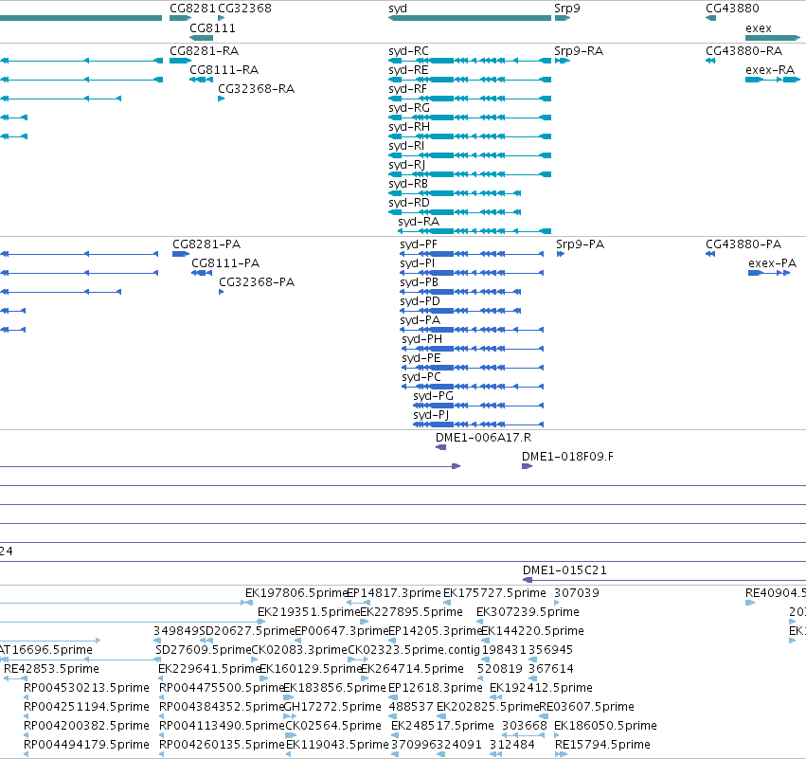Select clone end DME1-018F09.F
Viewport: 806px width, 759px height.
click(x=567, y=457)
